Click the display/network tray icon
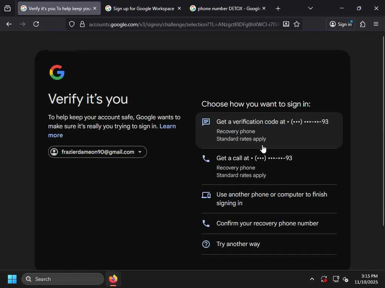Screen dimensions: 385x288 point(336,279)
